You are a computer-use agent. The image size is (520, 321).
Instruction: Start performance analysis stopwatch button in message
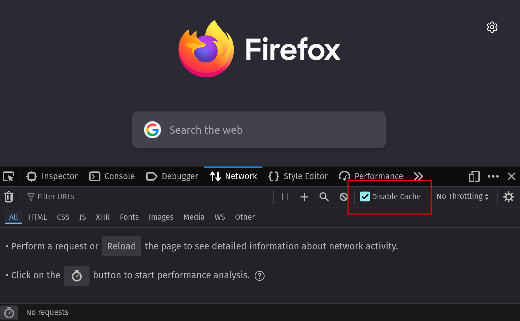(77, 276)
